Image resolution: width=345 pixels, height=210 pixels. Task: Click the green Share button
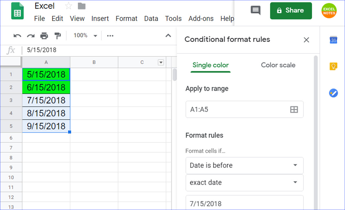(291, 11)
